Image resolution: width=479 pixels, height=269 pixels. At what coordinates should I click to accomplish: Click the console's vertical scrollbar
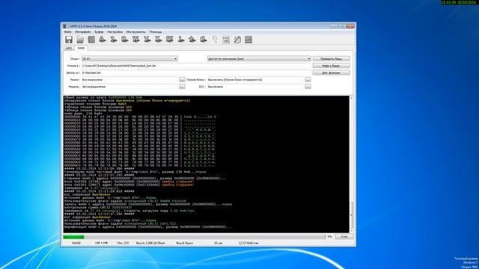(x=351, y=164)
